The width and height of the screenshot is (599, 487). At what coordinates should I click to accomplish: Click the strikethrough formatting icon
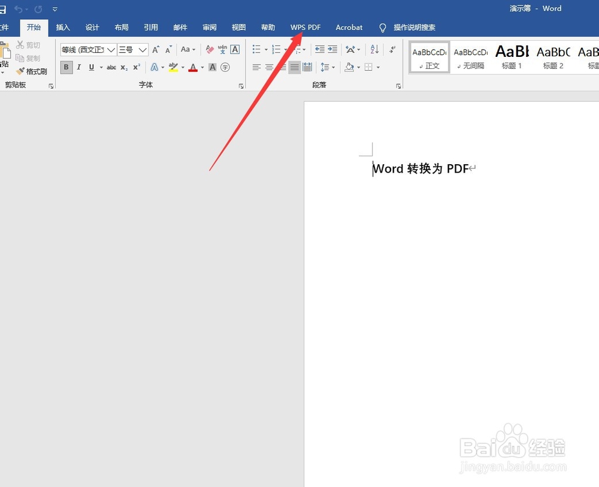[111, 68]
